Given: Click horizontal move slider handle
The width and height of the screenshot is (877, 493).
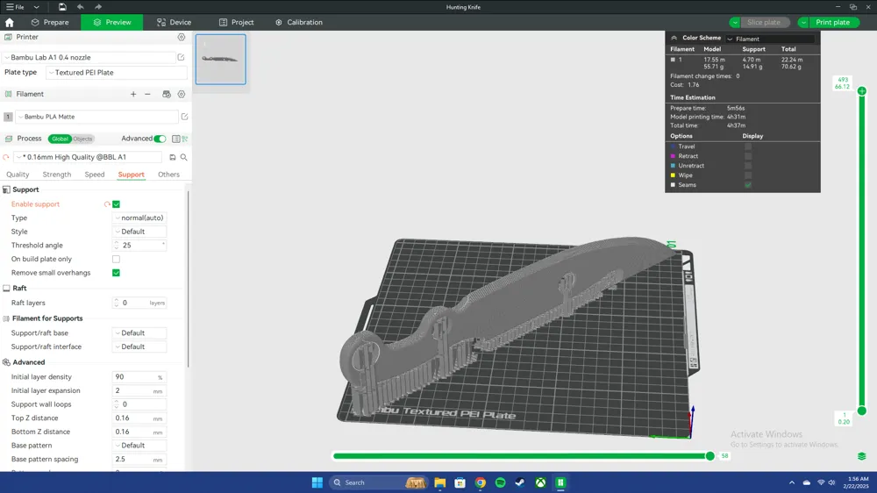Looking at the screenshot, I should click(709, 456).
